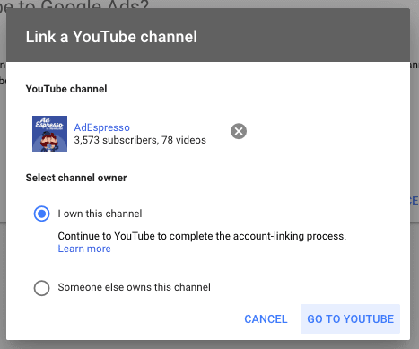419x349 pixels.
Task: Click the dimmed "to Google Ads?" background heading
Action: [x=74, y=4]
